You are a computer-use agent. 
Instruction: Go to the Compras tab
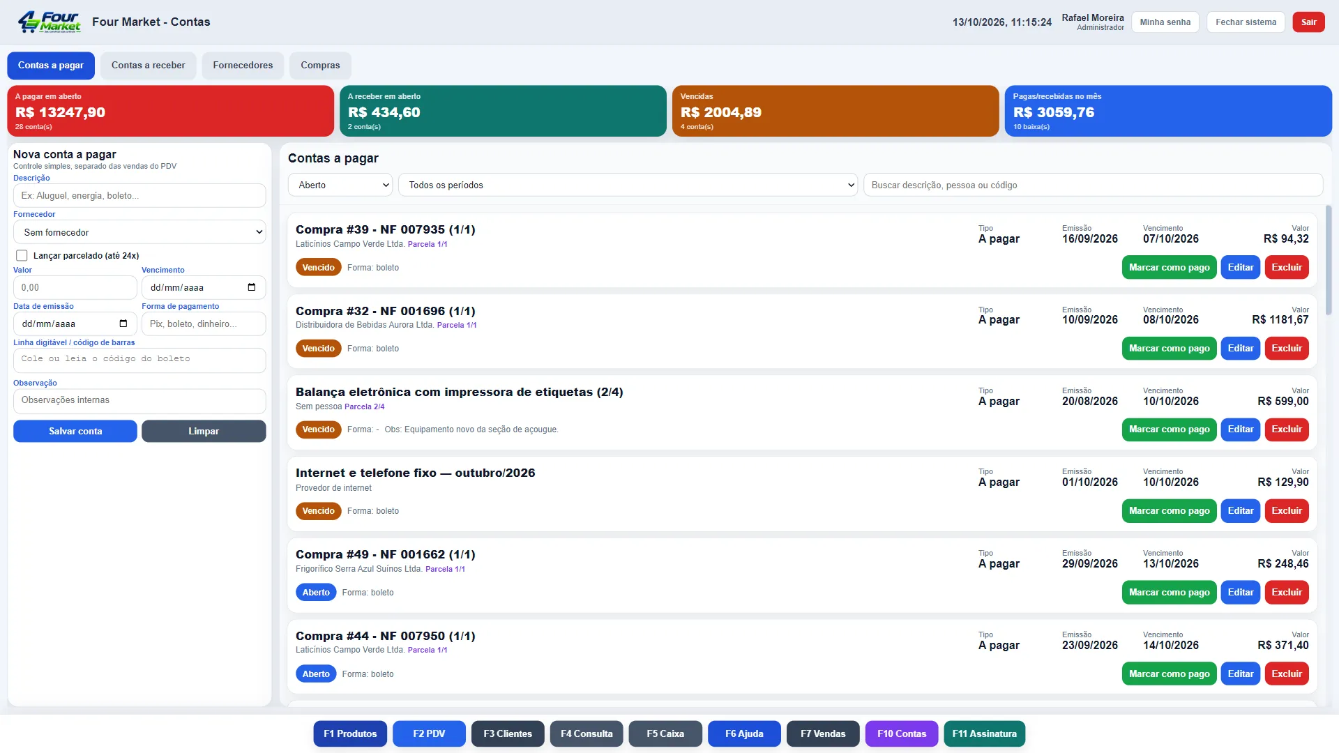320,66
